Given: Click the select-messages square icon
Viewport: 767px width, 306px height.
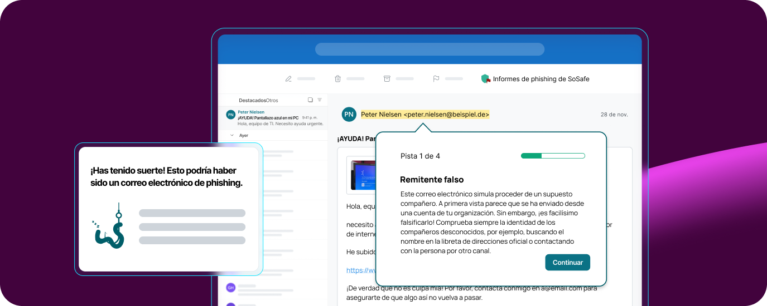Looking at the screenshot, I should pos(311,100).
